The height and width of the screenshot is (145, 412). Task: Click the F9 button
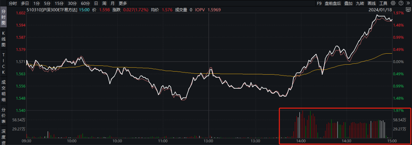(x=319, y=3)
